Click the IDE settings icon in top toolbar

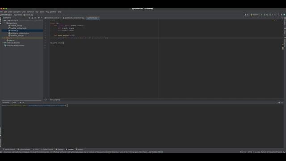[282, 15]
